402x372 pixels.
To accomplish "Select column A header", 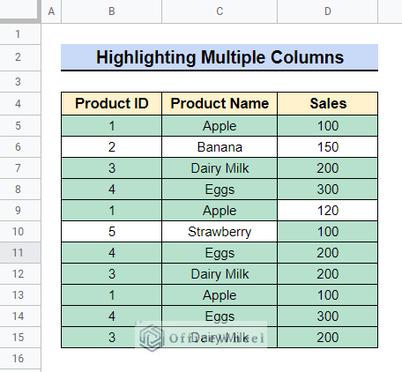I will tap(51, 11).
